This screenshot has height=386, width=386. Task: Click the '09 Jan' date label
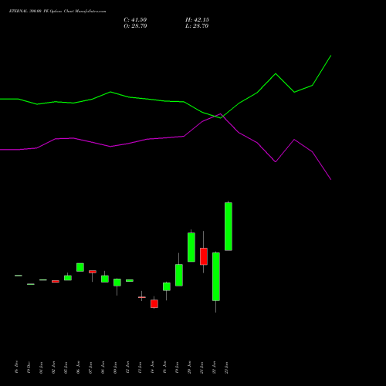coord(115,367)
